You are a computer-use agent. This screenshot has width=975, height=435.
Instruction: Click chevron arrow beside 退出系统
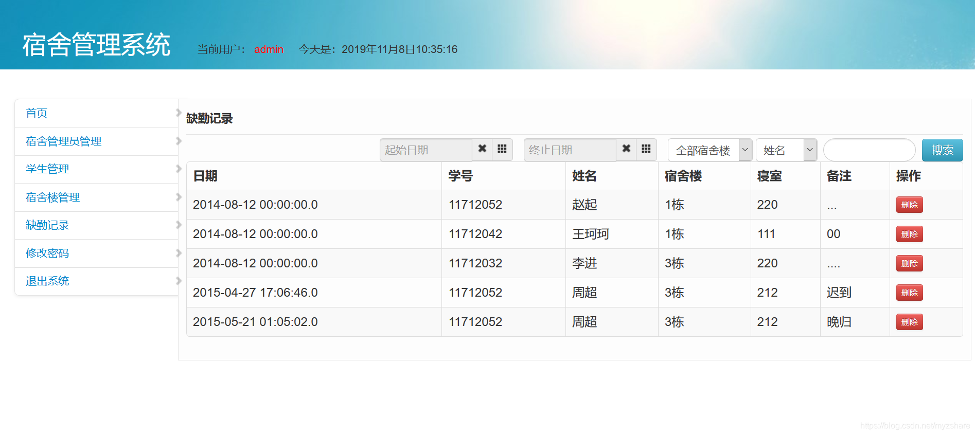[x=179, y=281]
